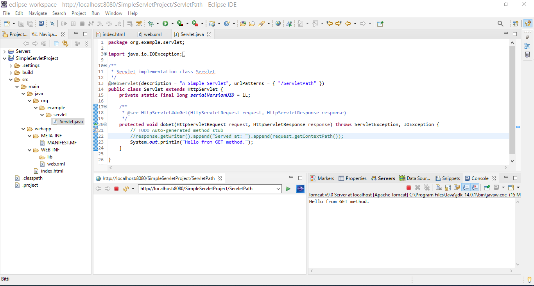Collapse the WEB-INF folder in Project Explorer
This screenshot has height=286, width=534.
pyautogui.click(x=30, y=149)
